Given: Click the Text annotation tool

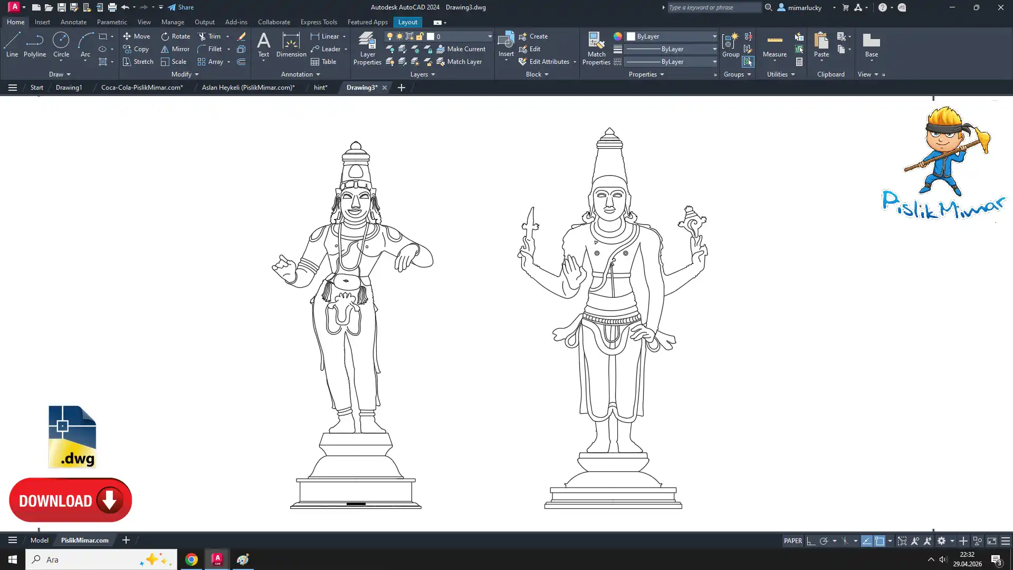Looking at the screenshot, I should click(263, 44).
